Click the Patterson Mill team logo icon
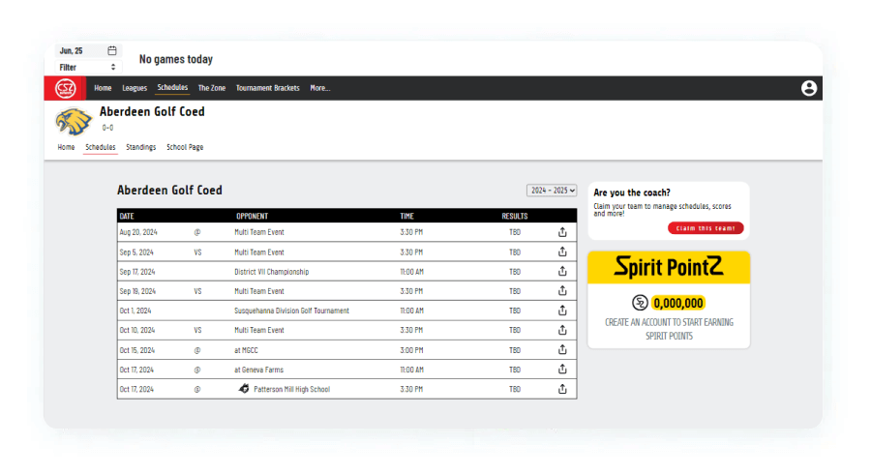The width and height of the screenshot is (871, 474). (x=244, y=389)
